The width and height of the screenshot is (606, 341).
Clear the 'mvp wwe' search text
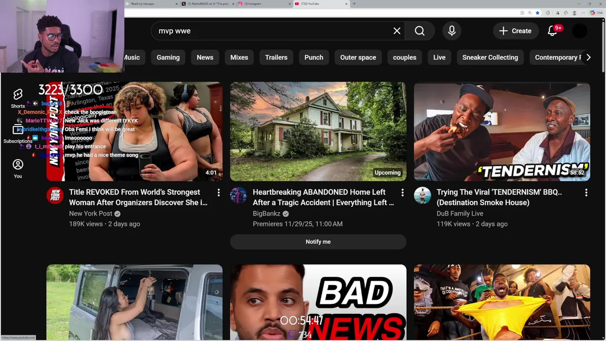397,31
